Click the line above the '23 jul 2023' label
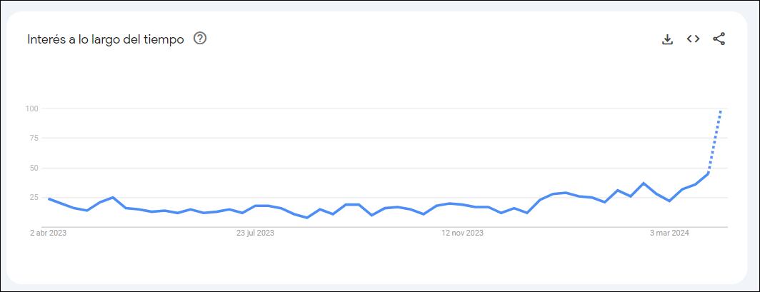This screenshot has height=292, width=760. (255, 206)
